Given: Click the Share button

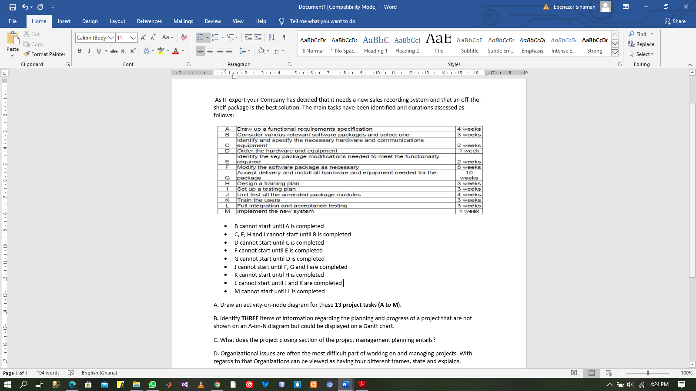Looking at the screenshot, I should (x=675, y=21).
